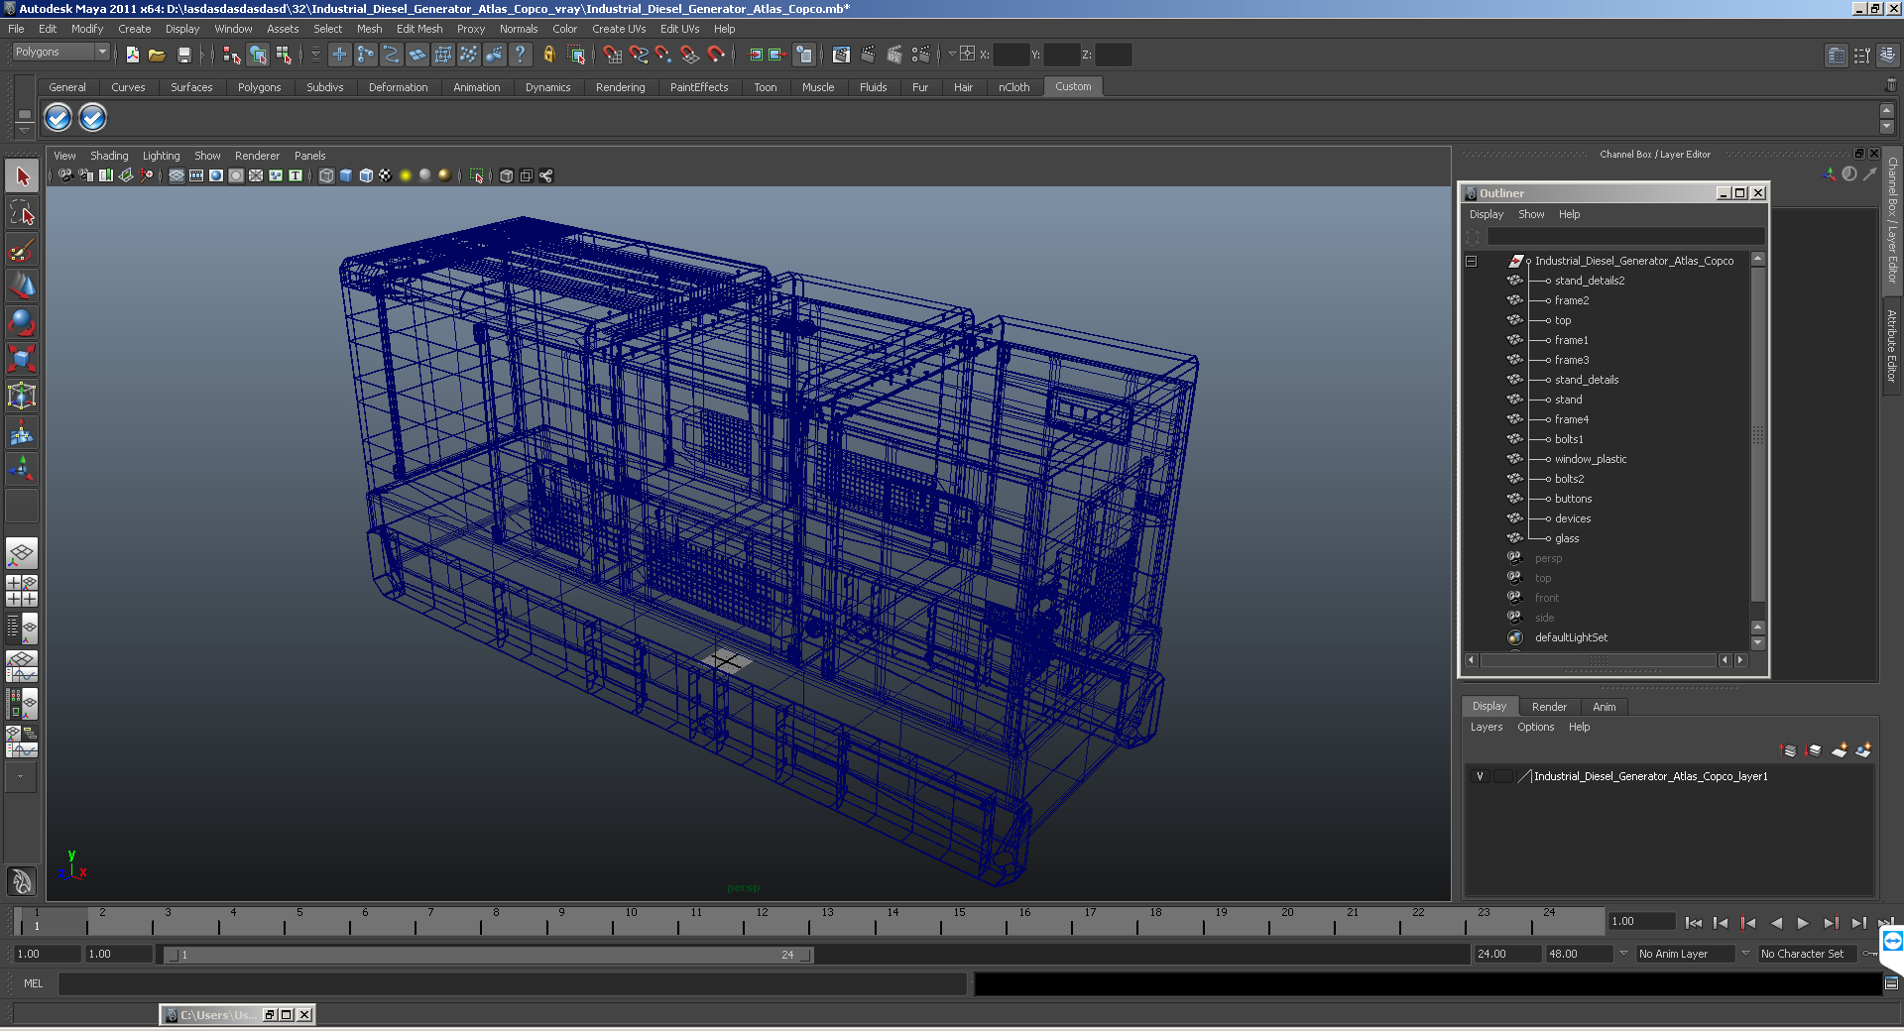Viewport: 1904px width, 1031px height.
Task: Click the Outliner vertical scrollbar
Action: tap(1758, 436)
